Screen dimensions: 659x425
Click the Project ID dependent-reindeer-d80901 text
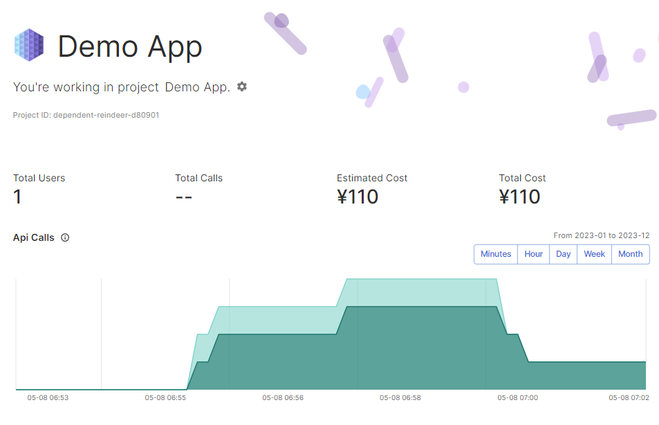click(86, 115)
